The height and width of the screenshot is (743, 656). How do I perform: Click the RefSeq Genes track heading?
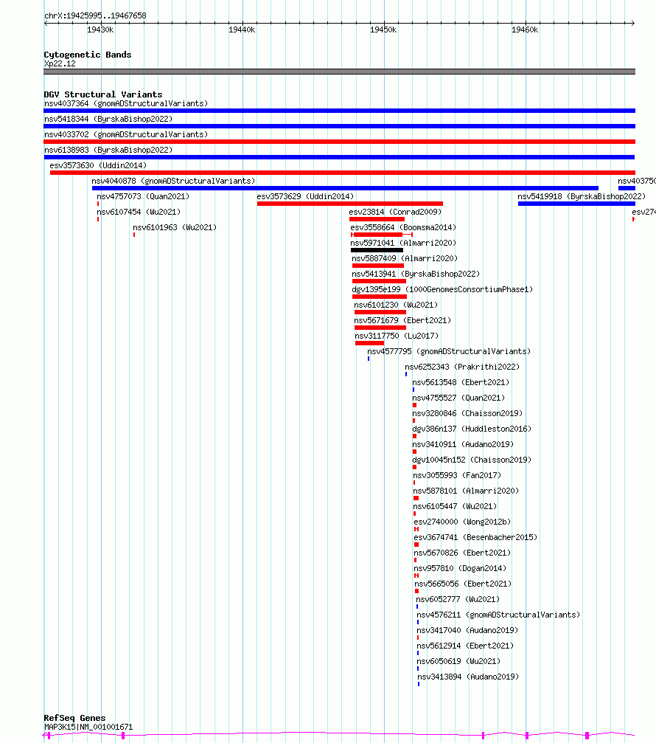[x=74, y=718]
